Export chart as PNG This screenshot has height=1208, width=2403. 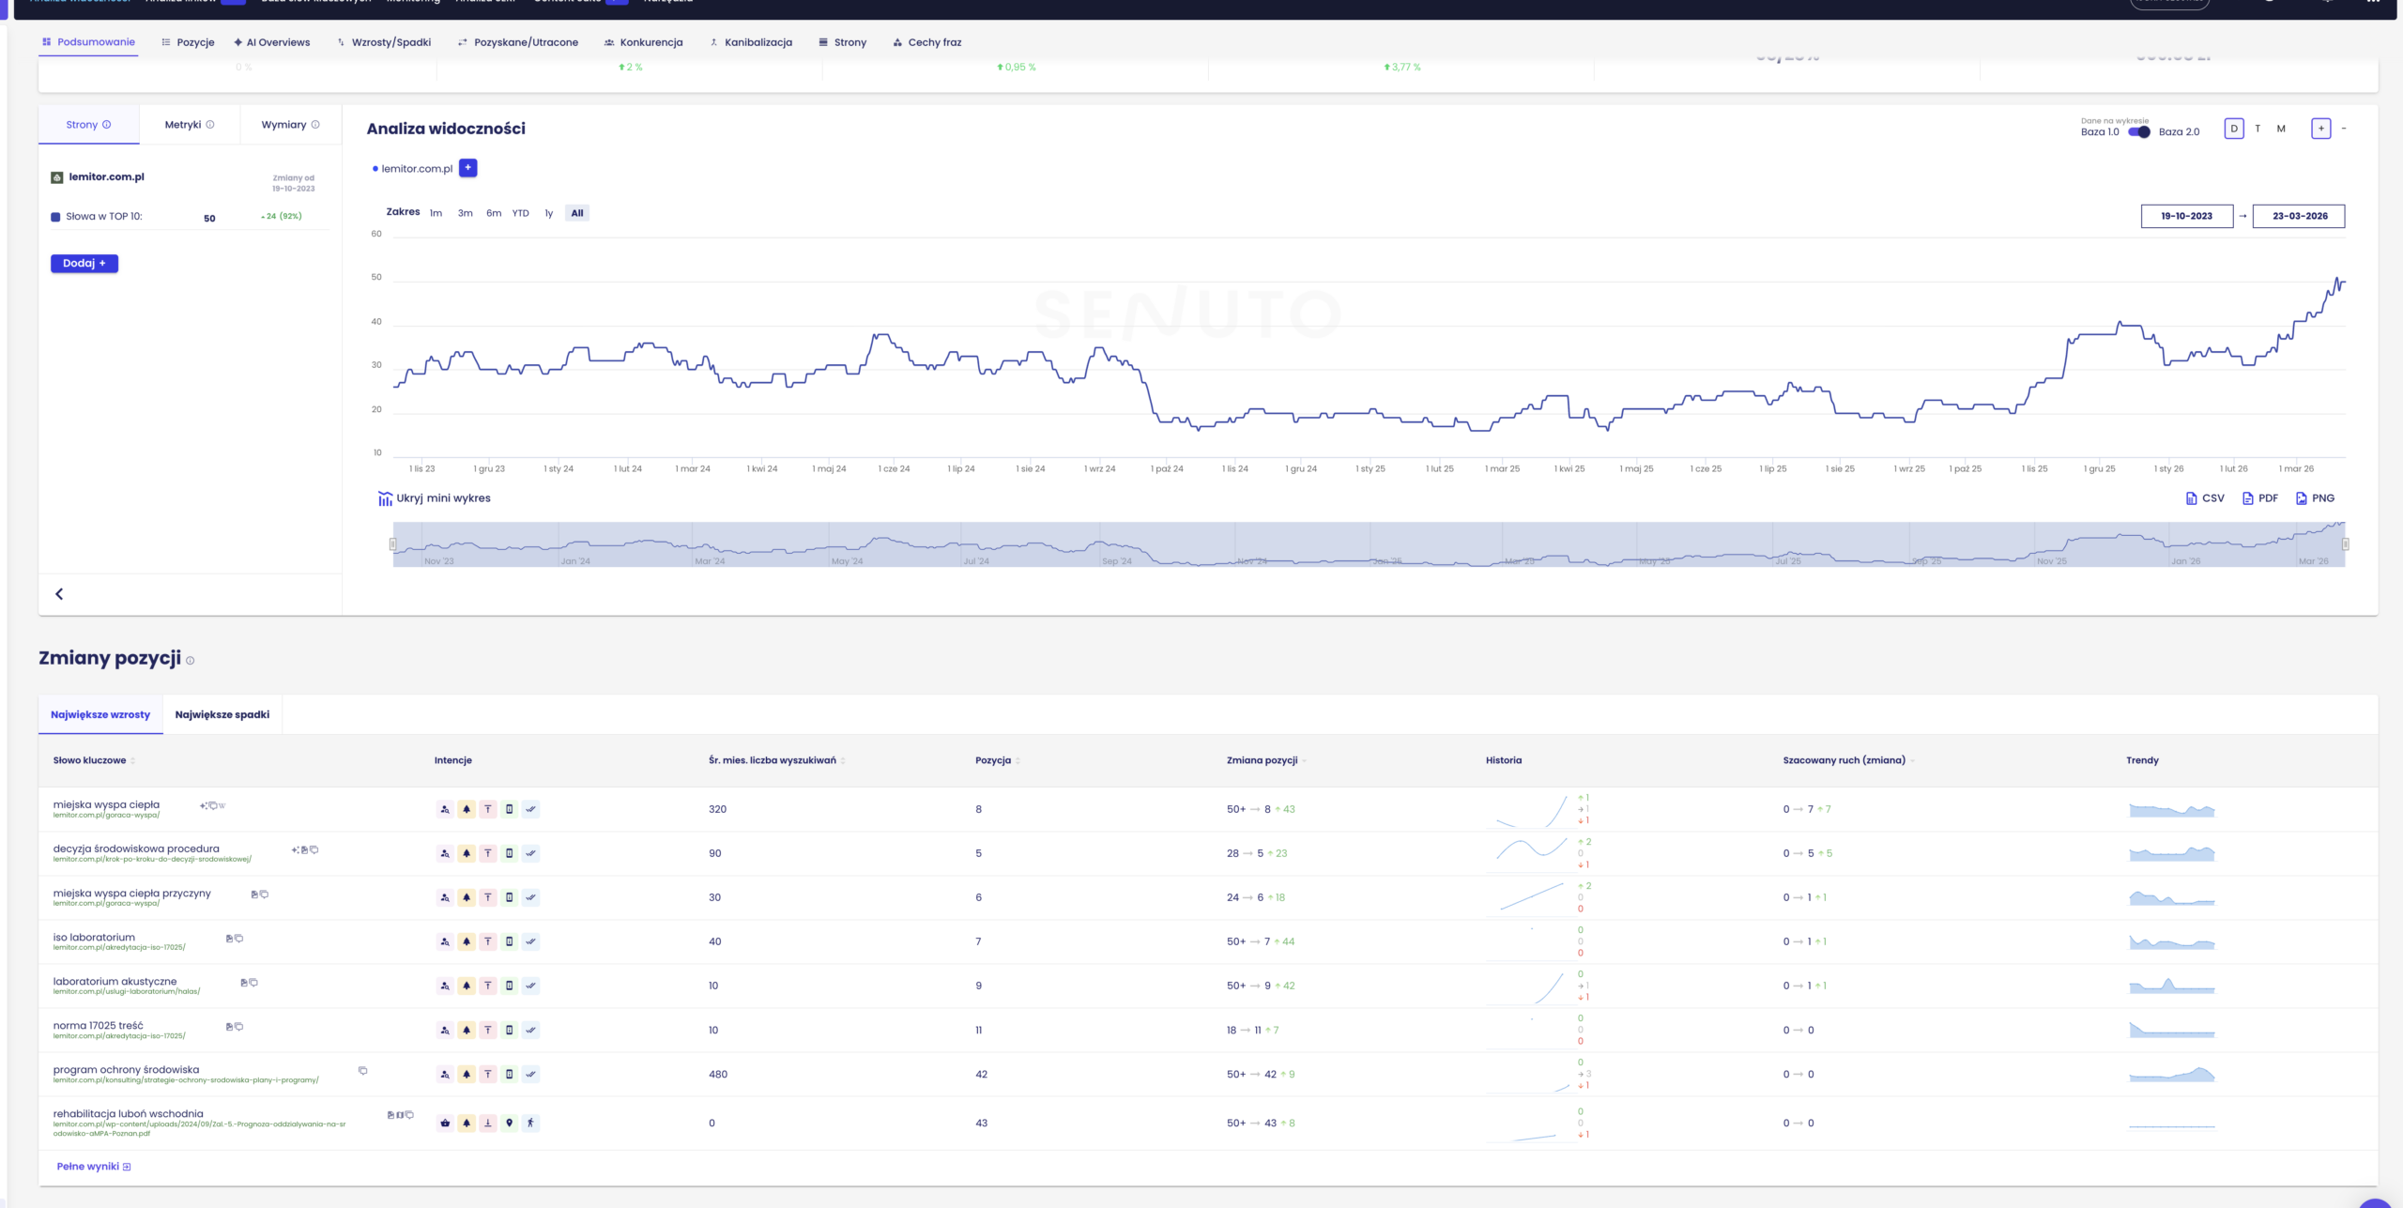(2315, 498)
